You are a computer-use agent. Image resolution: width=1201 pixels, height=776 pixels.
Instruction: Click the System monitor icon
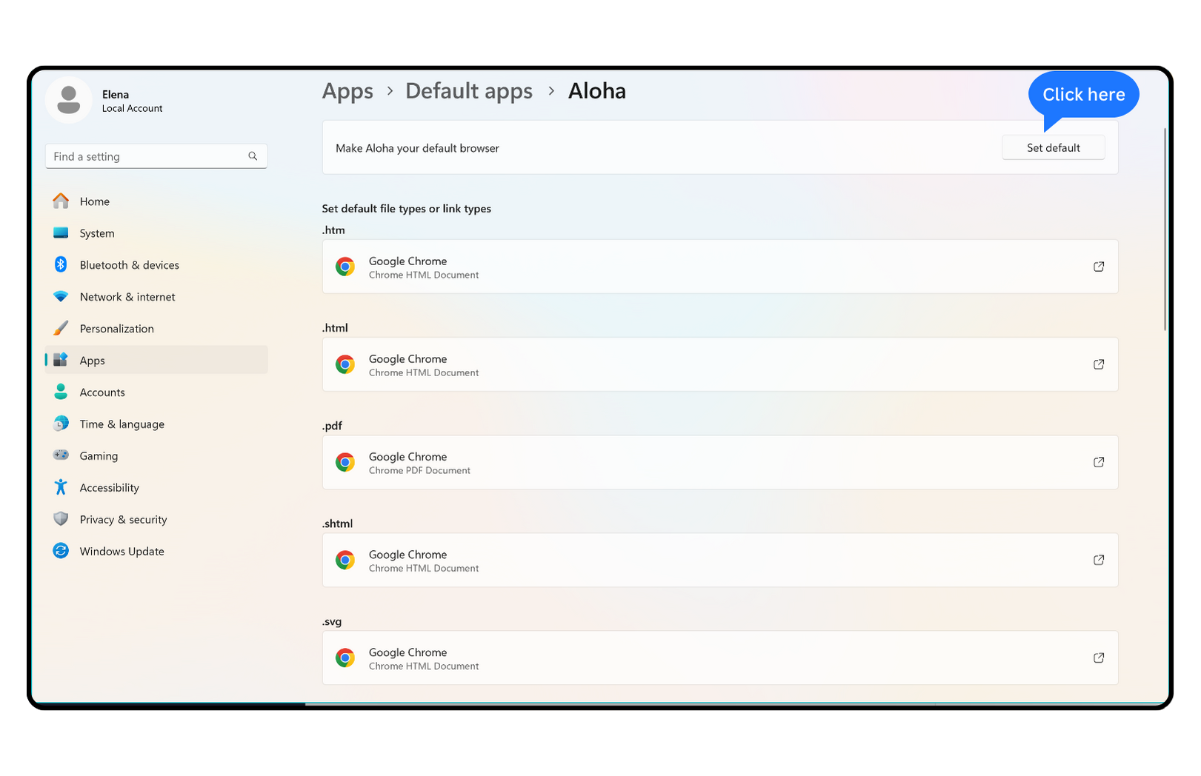[x=61, y=233]
